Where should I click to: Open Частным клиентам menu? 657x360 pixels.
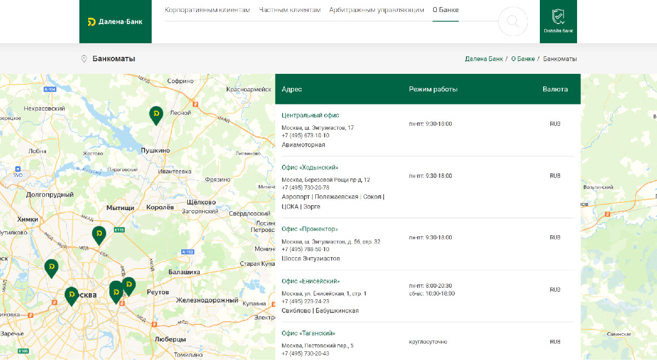point(290,10)
